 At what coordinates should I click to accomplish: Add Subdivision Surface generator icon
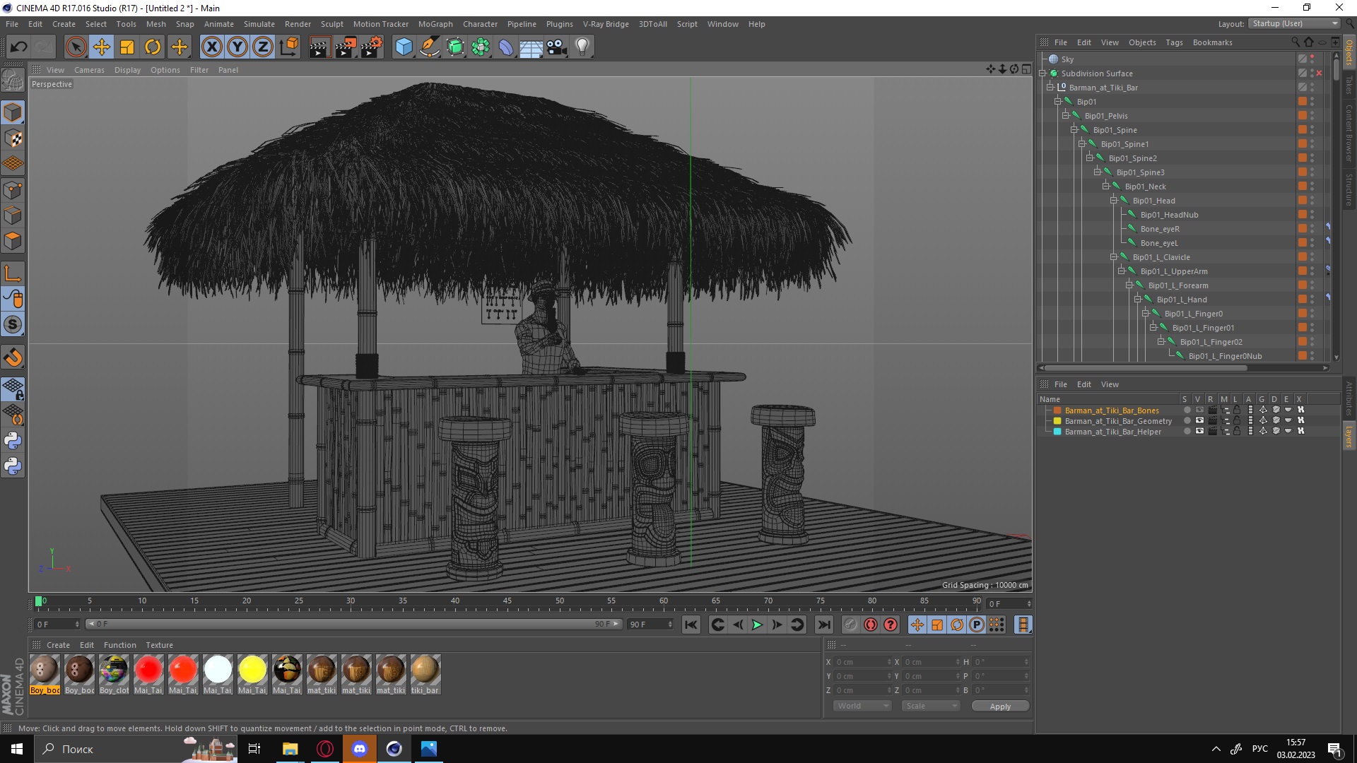455,47
